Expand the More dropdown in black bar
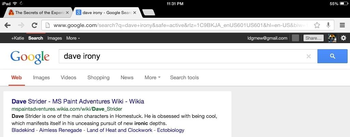 point(73,38)
